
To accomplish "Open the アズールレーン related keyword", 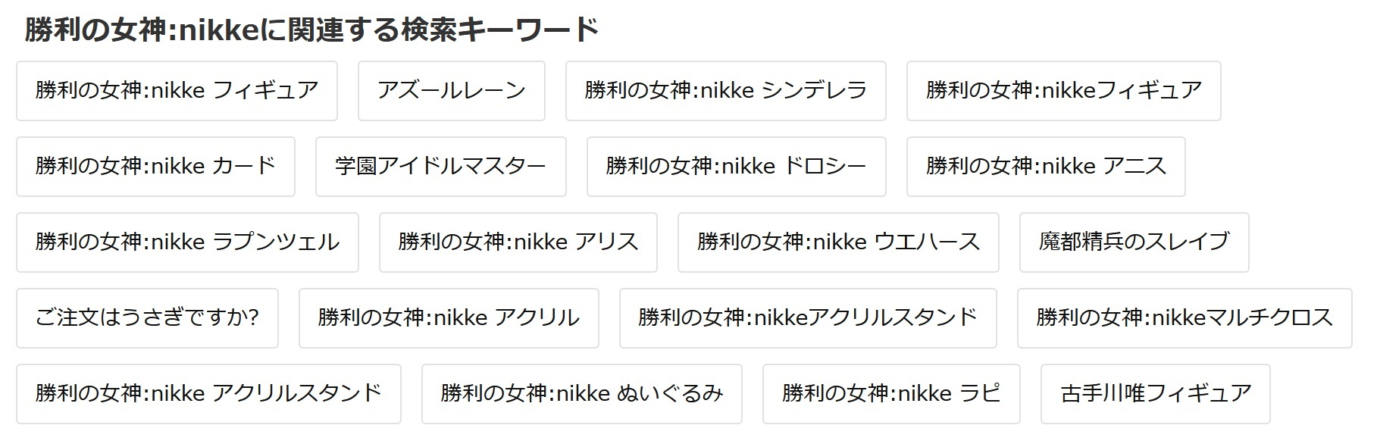I will pyautogui.click(x=451, y=91).
